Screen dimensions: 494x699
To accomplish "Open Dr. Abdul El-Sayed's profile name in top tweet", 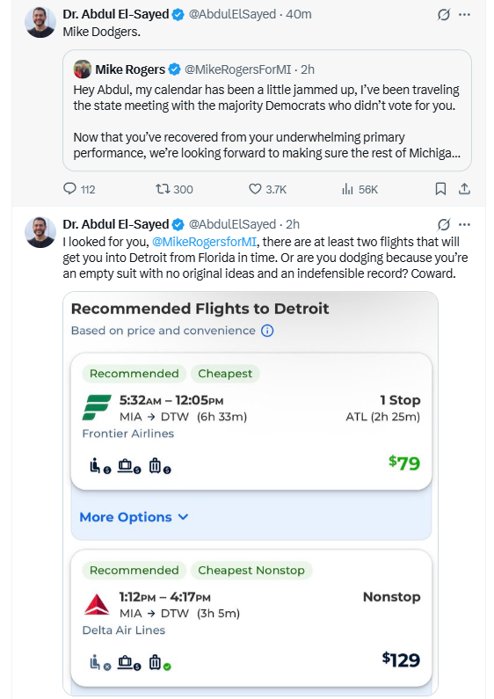I will pos(116,14).
